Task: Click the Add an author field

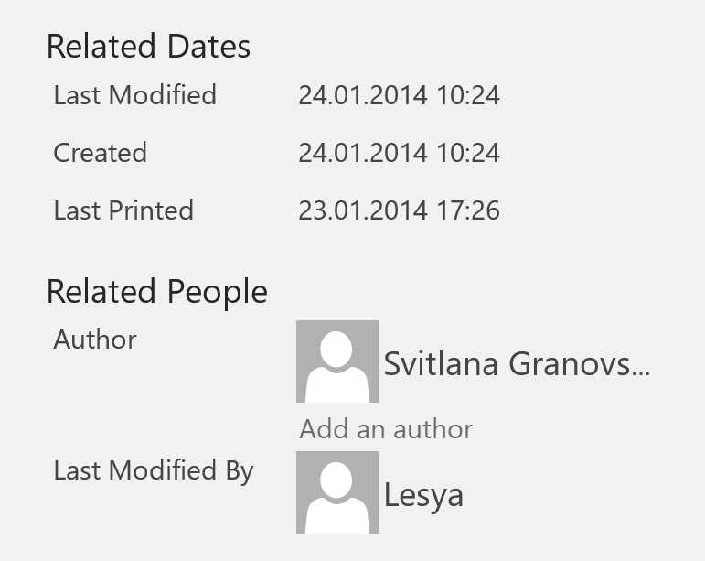Action: [x=386, y=428]
